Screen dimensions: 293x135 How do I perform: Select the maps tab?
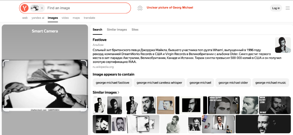pos(76,18)
